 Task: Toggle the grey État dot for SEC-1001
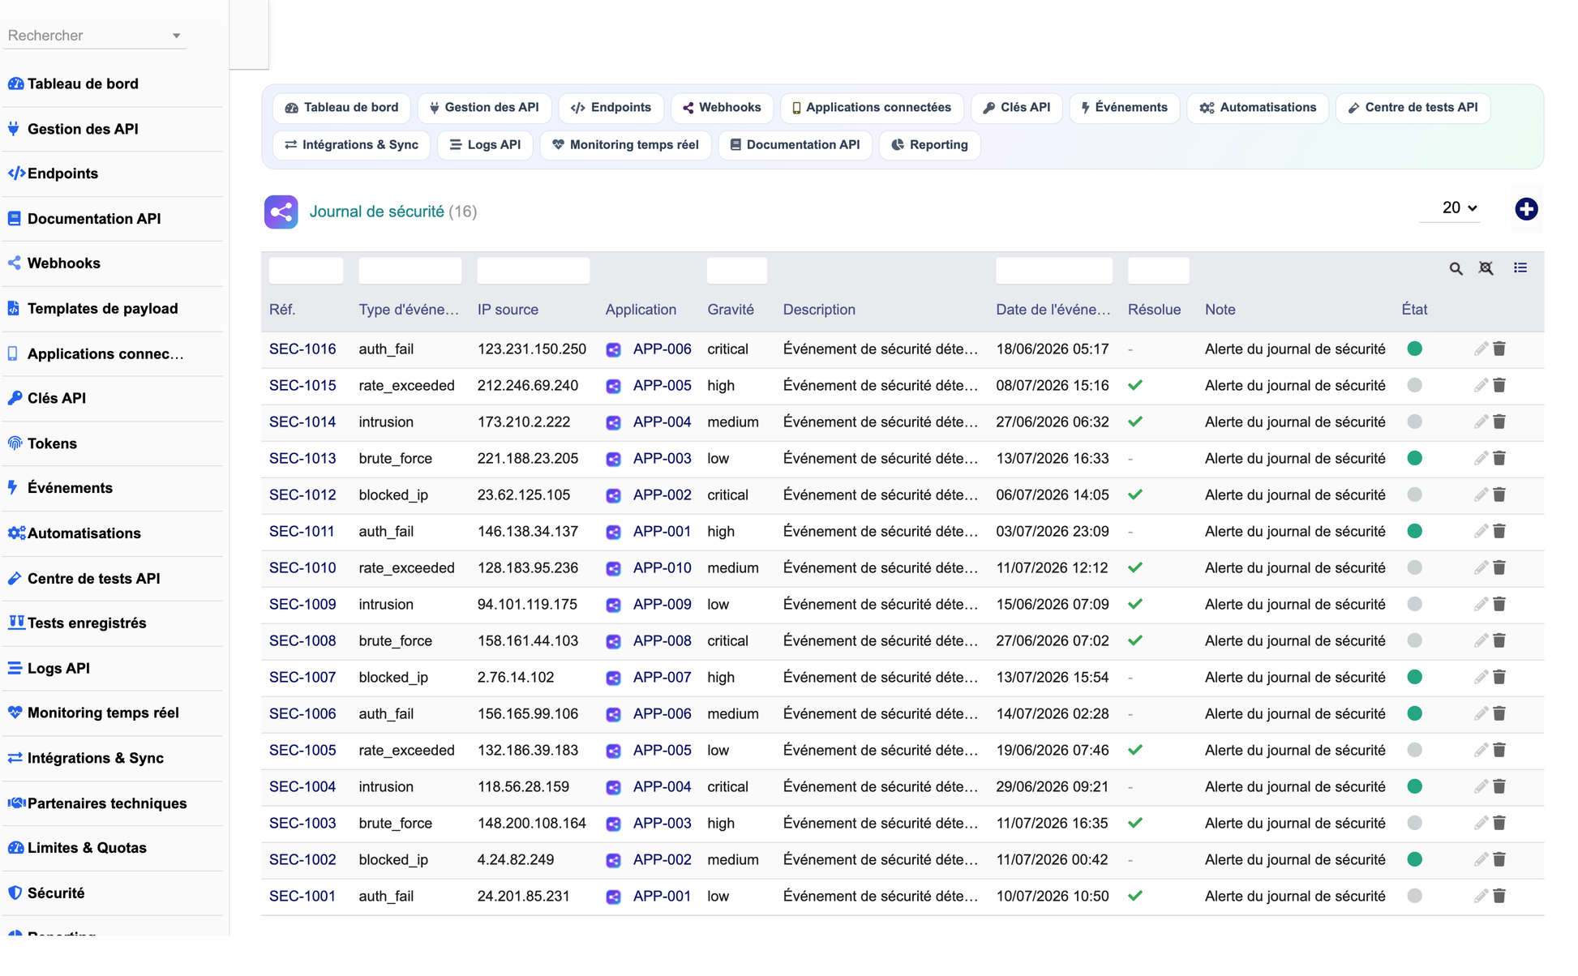coord(1415,896)
